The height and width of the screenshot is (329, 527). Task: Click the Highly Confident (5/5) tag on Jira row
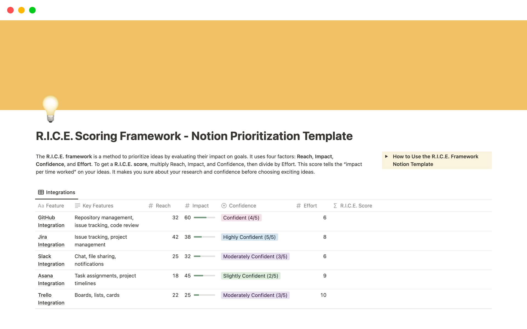coord(250,237)
